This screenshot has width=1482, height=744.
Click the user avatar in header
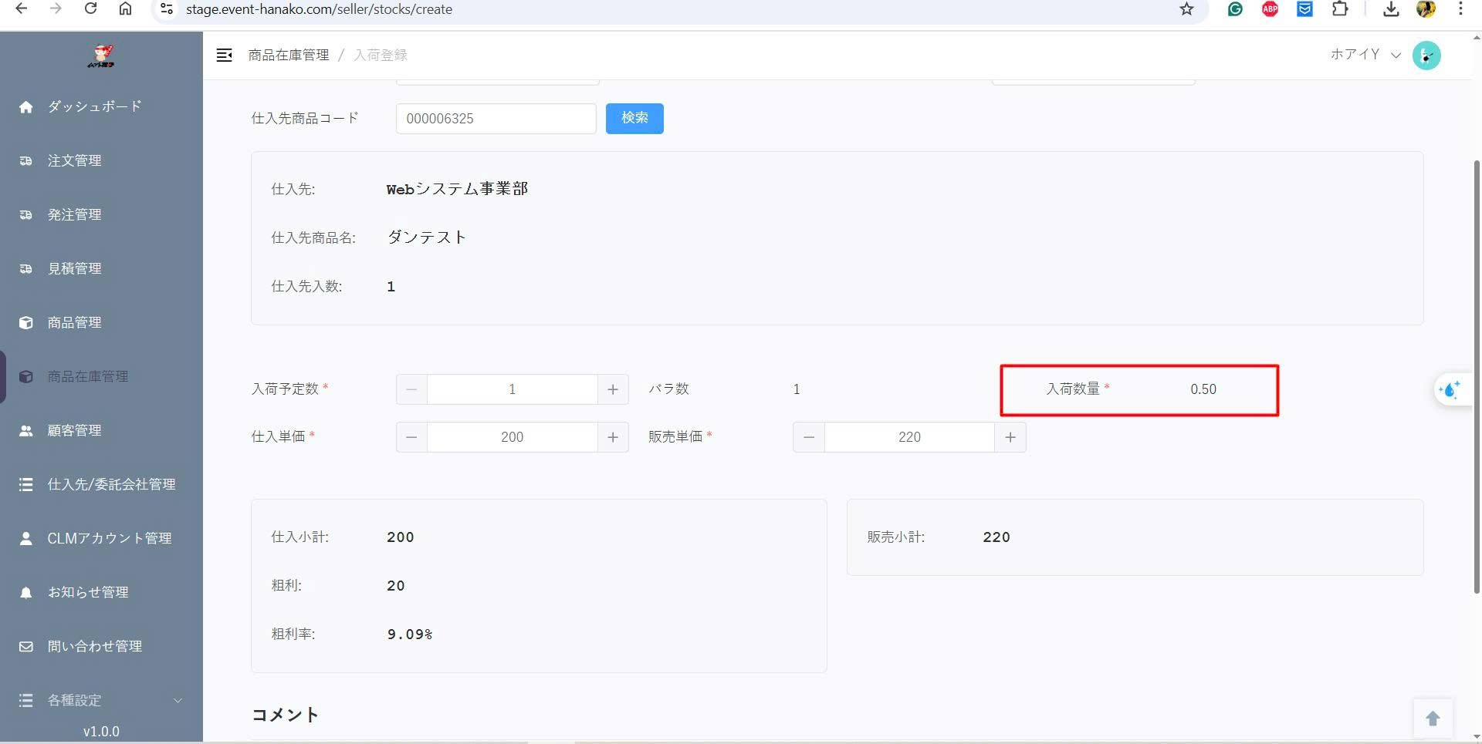(x=1426, y=56)
